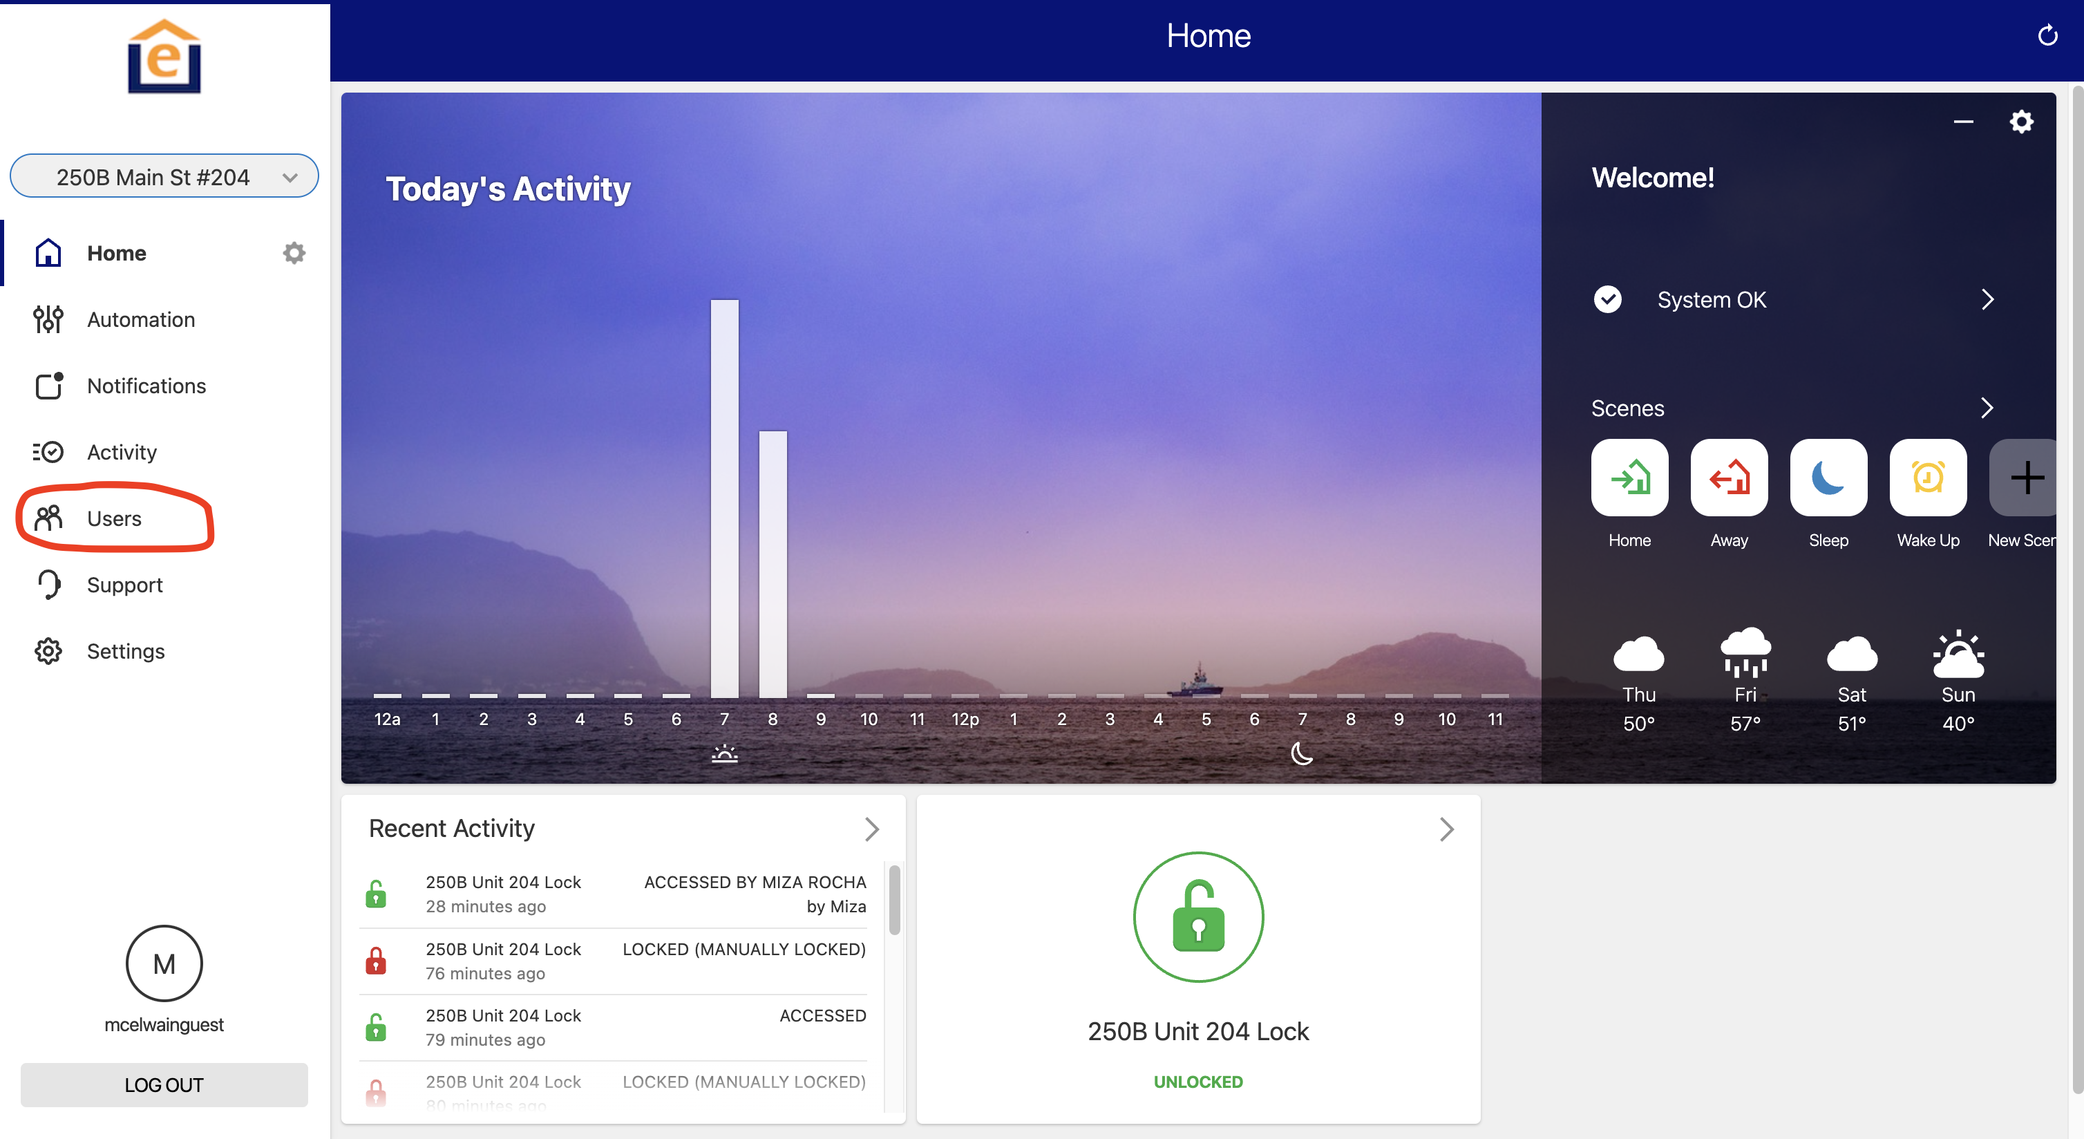Screen dimensions: 2084x1139
Task: Activate the Away scene icon
Action: 1729,478
